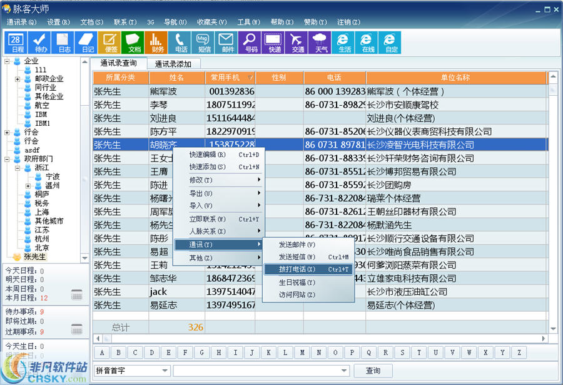Viewport: 563px width, 385px height.
Task: Click the 短信 SMS toolbar icon
Action: [x=203, y=43]
